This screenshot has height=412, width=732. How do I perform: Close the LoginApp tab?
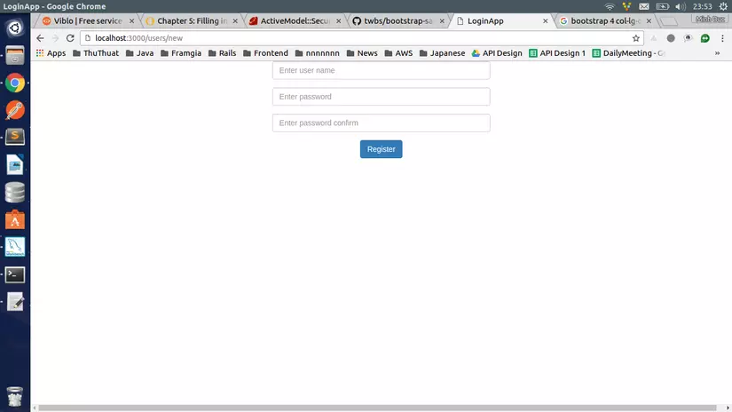(x=546, y=21)
